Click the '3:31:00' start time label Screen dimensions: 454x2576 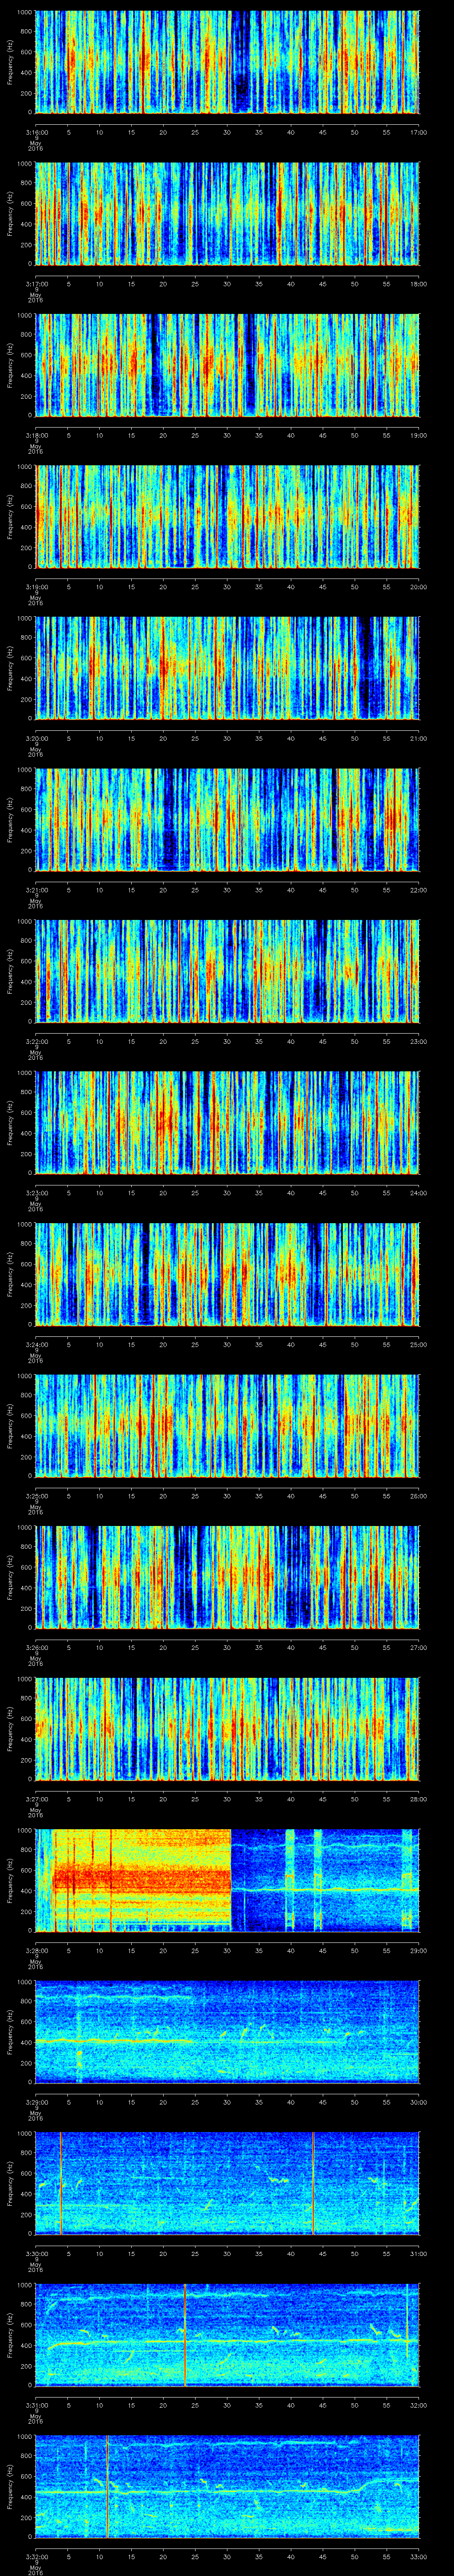click(x=36, y=2405)
